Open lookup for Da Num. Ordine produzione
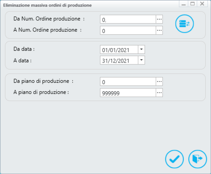The image size is (211, 174). (159, 19)
